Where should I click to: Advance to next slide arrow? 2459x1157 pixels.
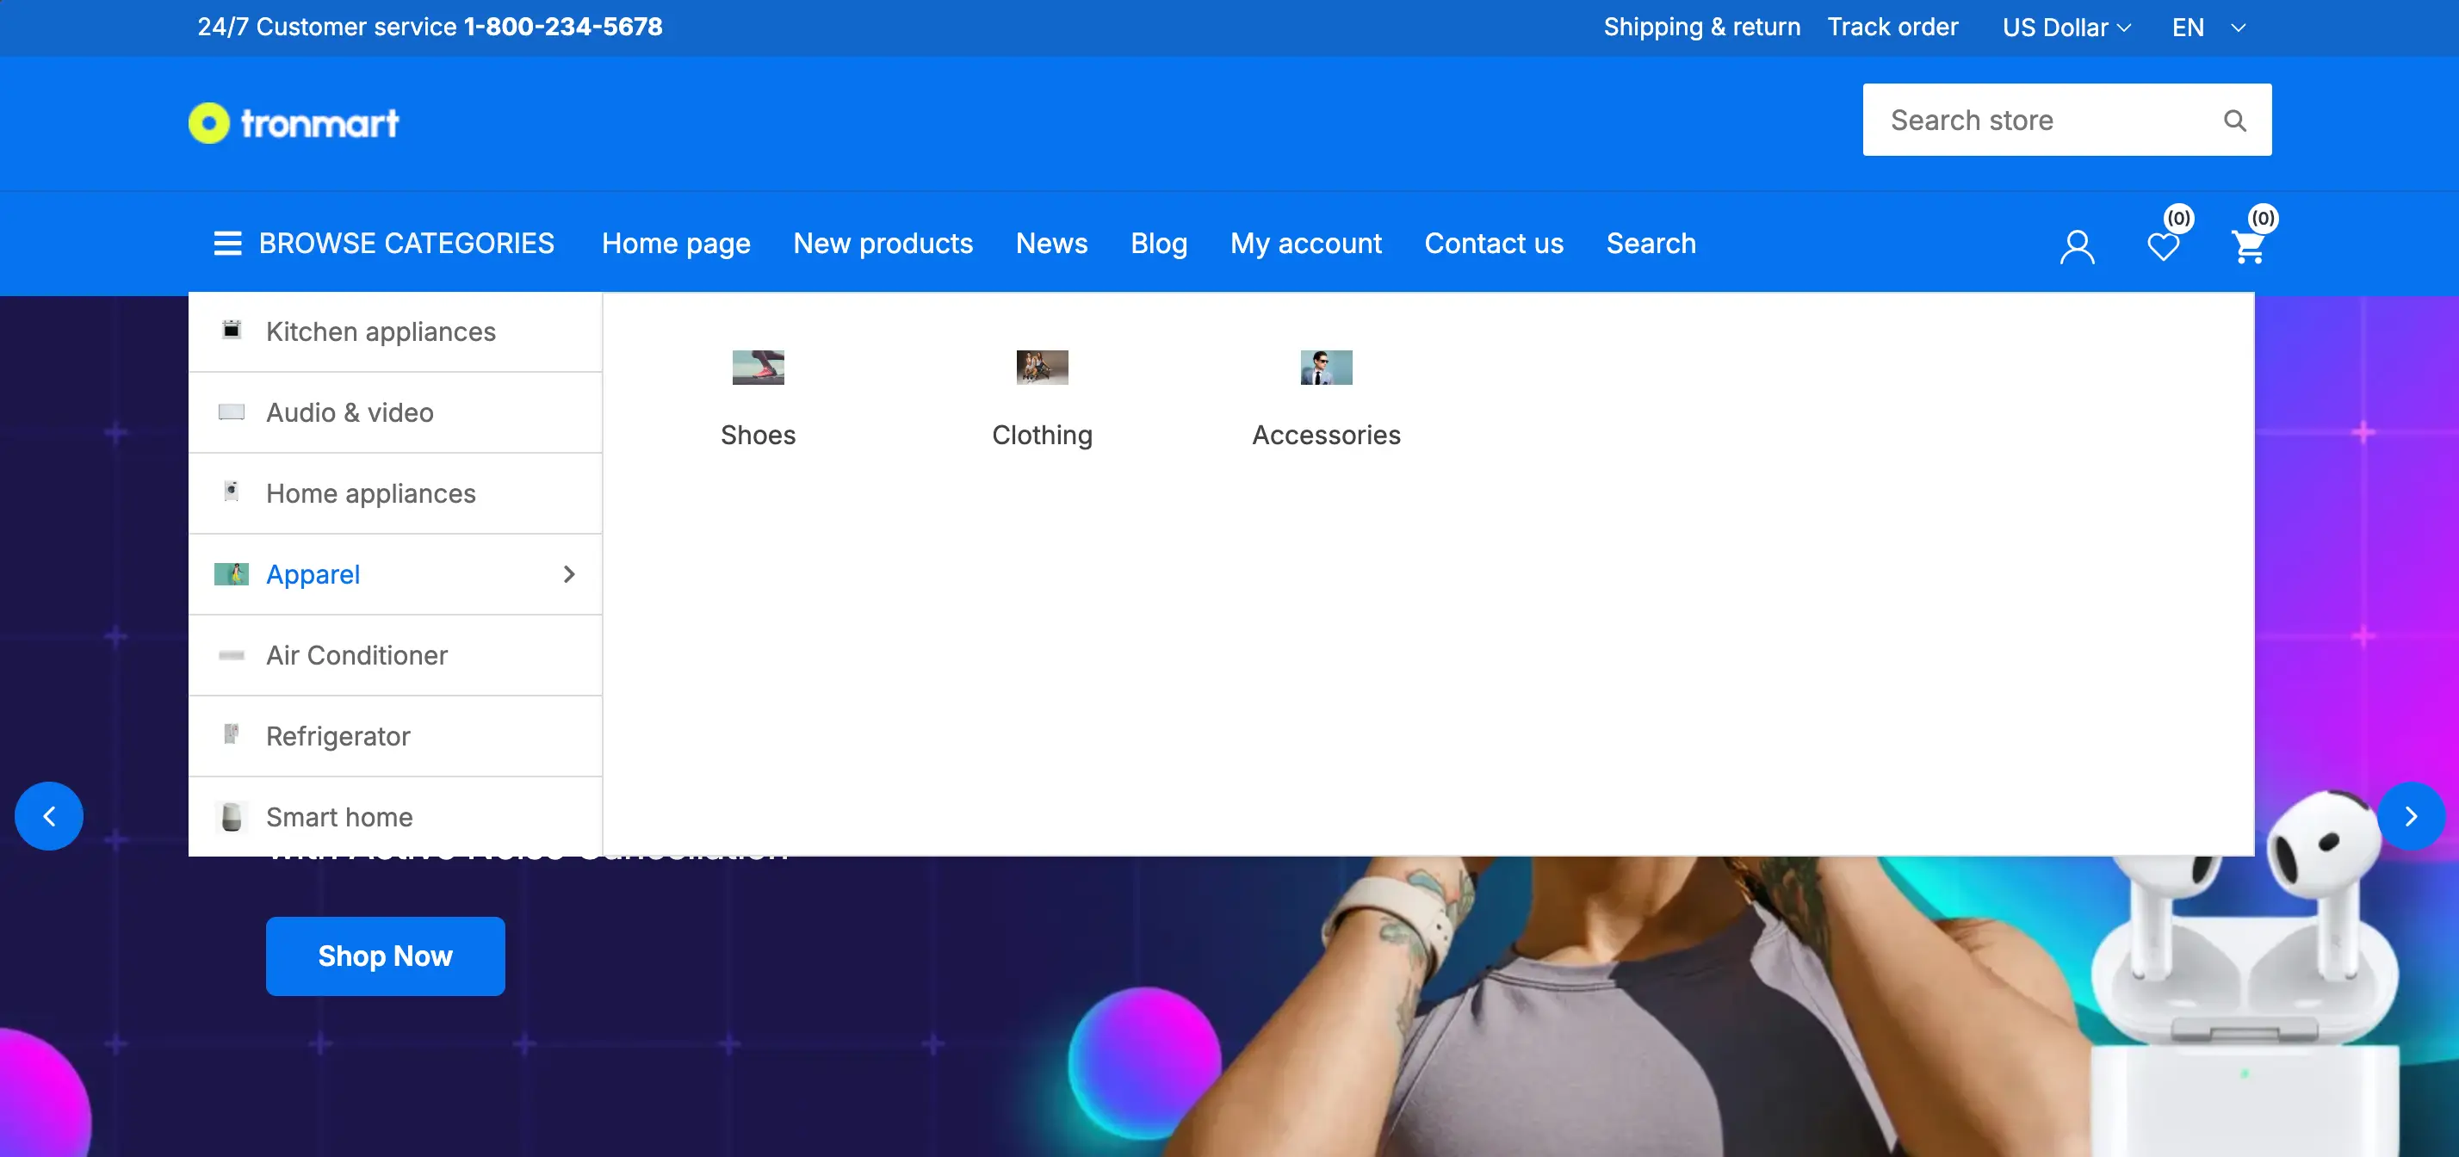[2410, 816]
